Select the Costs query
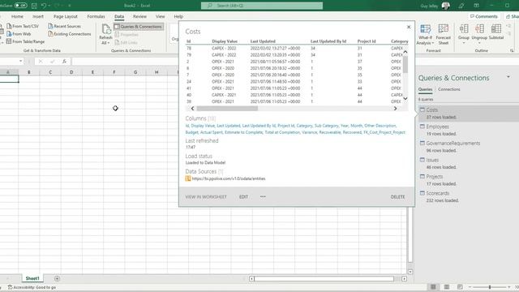This screenshot has width=519, height=292. tap(469, 114)
